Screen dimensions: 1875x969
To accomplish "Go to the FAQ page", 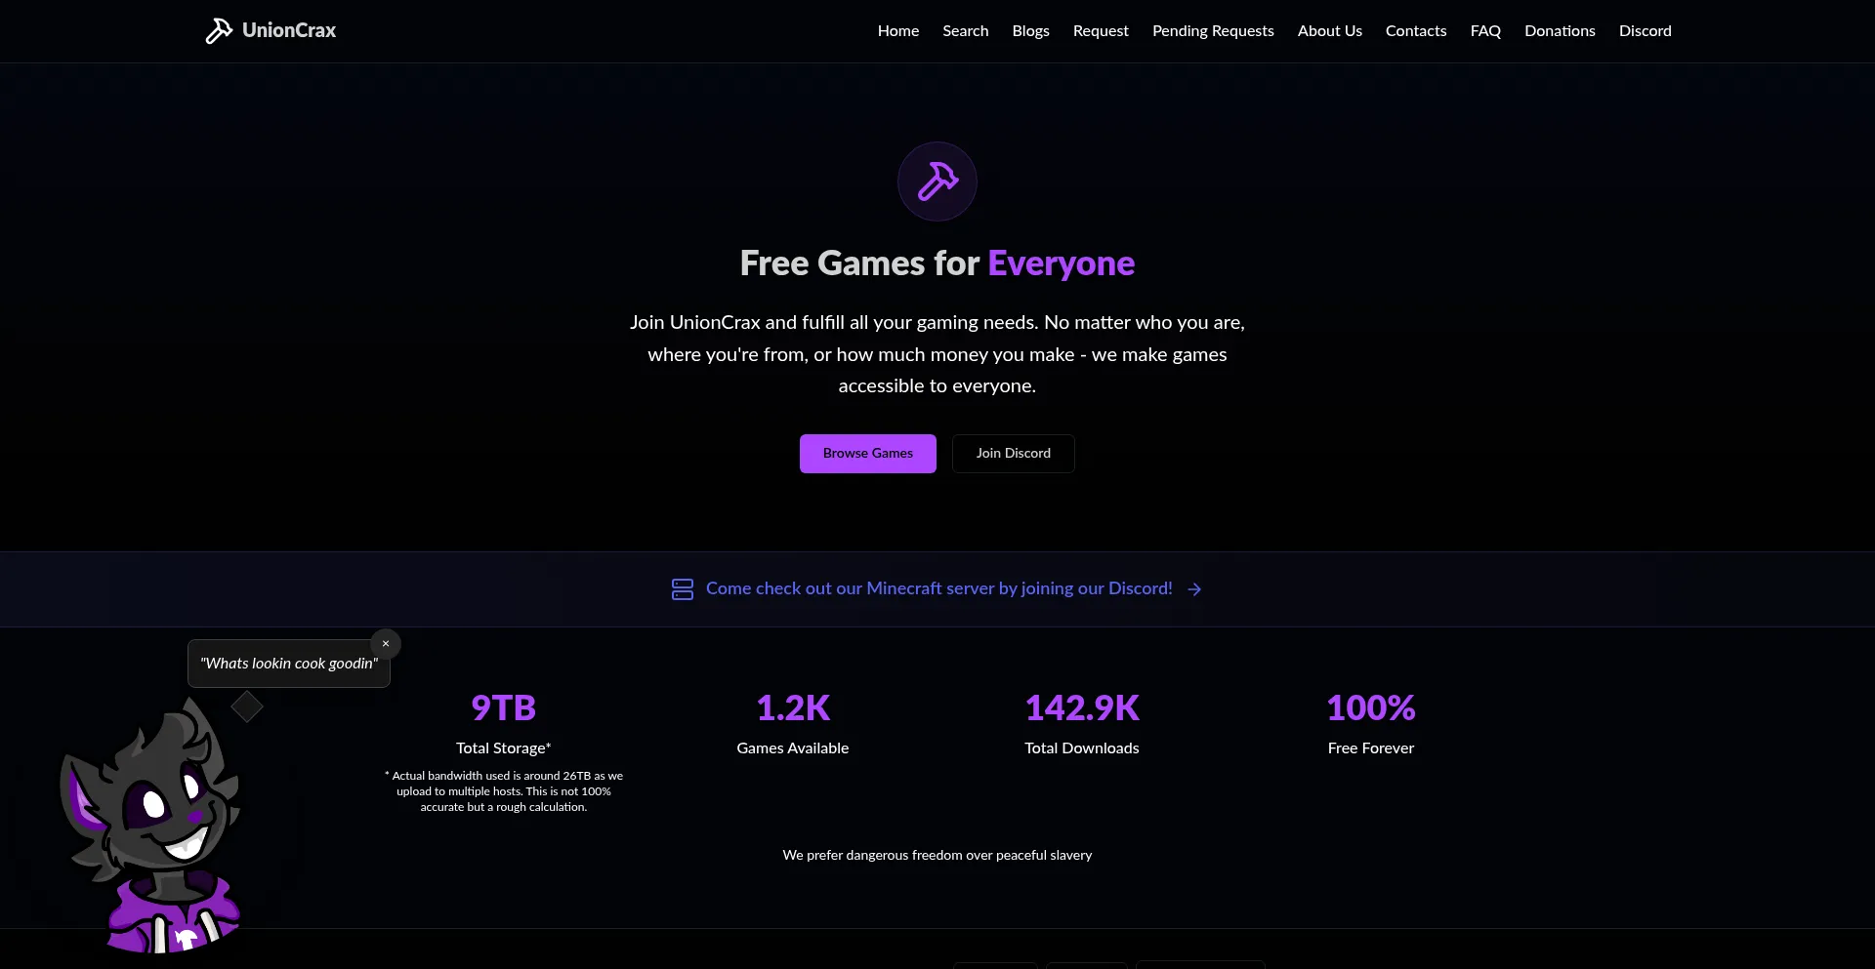I will coord(1485,31).
